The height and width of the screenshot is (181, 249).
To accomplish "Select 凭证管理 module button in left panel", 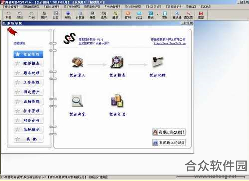I will 28,54.
